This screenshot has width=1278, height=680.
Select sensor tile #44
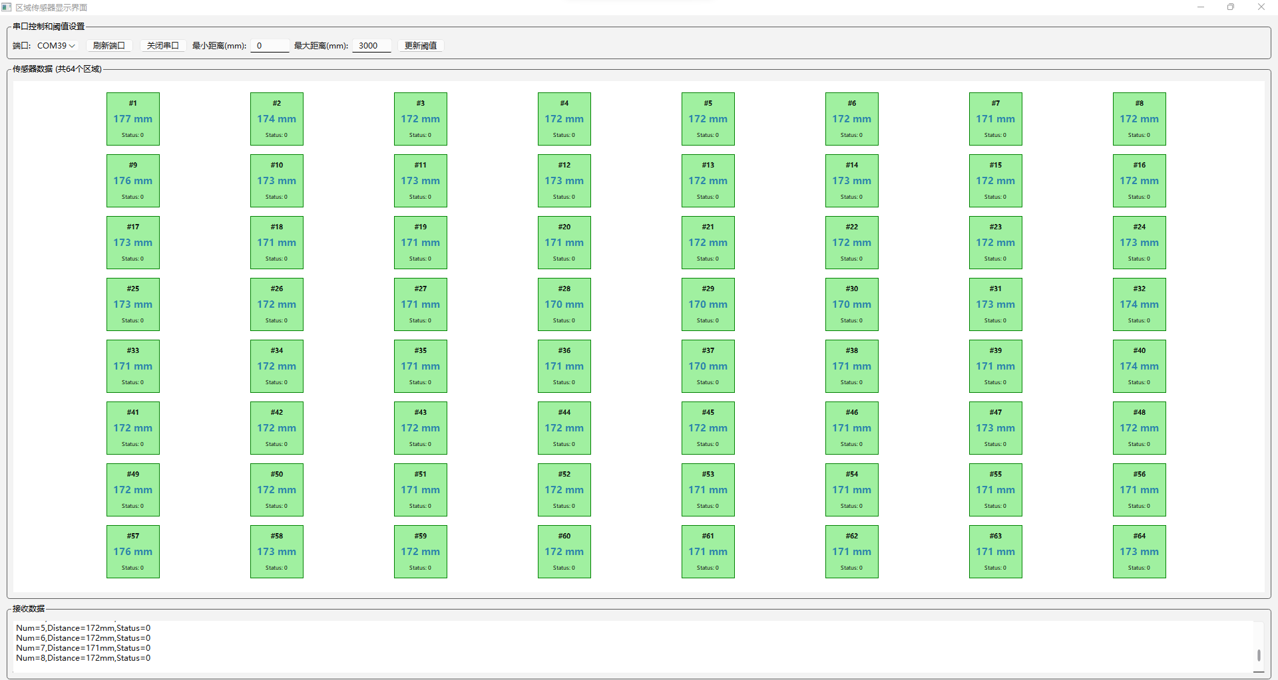pyautogui.click(x=564, y=428)
